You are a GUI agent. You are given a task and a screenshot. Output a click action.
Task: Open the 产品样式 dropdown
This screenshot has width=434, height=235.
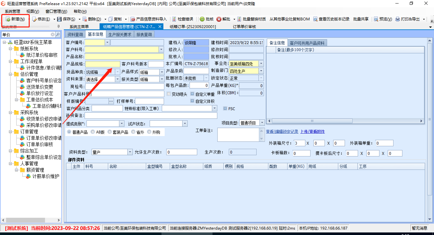pyautogui.click(x=161, y=72)
